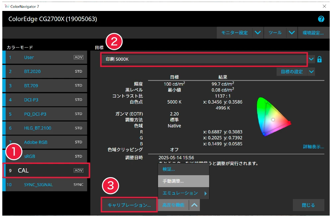
Task: Click the 1137 : 1 contrast ratio value
Action: (x=223, y=96)
